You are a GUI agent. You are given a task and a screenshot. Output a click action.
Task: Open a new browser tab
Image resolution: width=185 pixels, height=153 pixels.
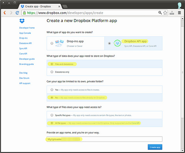pos(65,6)
